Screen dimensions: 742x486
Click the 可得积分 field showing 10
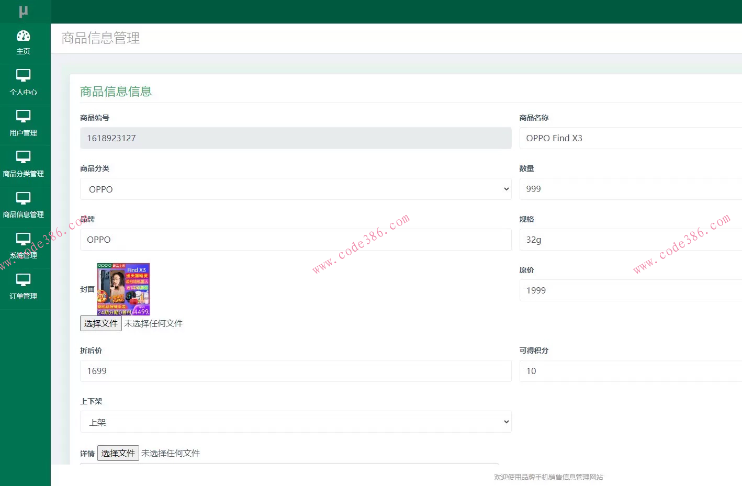631,371
